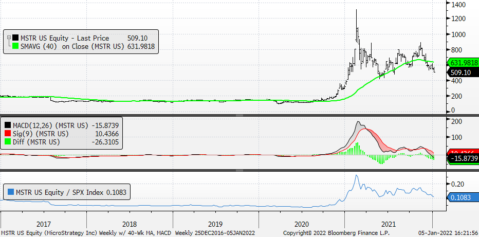
Task: Click the -15.8739 MACD axis value tag
Action: pyautogui.click(x=462, y=159)
